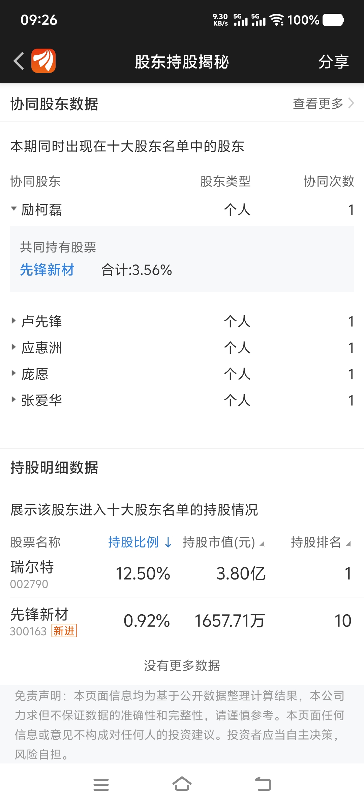364x806 pixels.
Task: Tap the Android home navigation icon
Action: click(182, 784)
